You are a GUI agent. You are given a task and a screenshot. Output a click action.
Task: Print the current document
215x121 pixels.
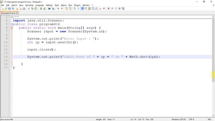[24, 9]
